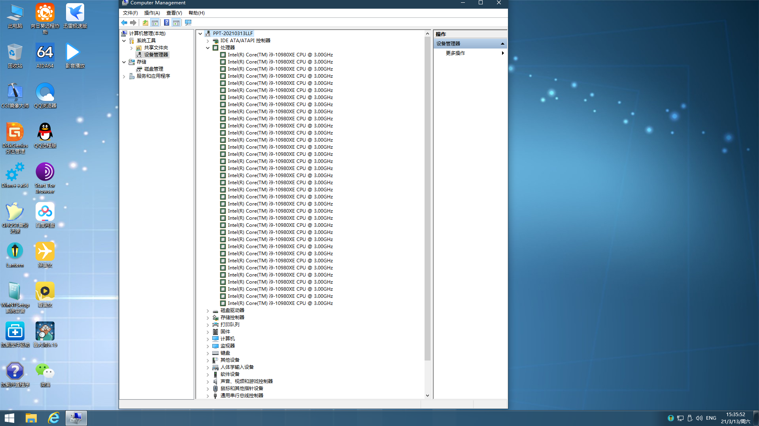Open 更多操作 submenu in actions pane
759x426 pixels.
tap(470, 53)
